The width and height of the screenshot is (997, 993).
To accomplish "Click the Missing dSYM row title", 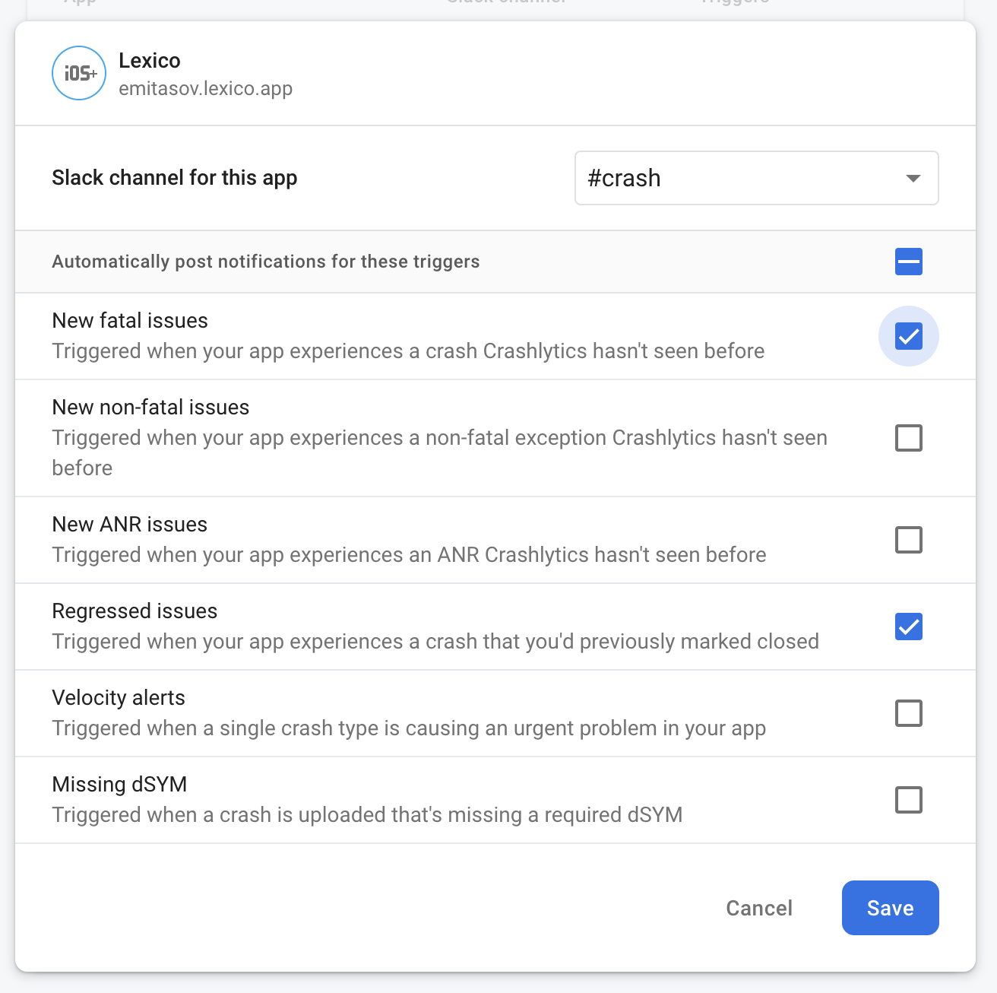I will tap(119, 785).
